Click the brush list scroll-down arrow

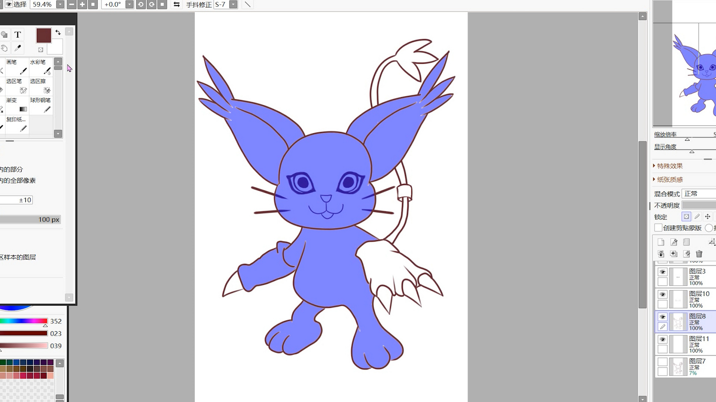[x=58, y=134]
